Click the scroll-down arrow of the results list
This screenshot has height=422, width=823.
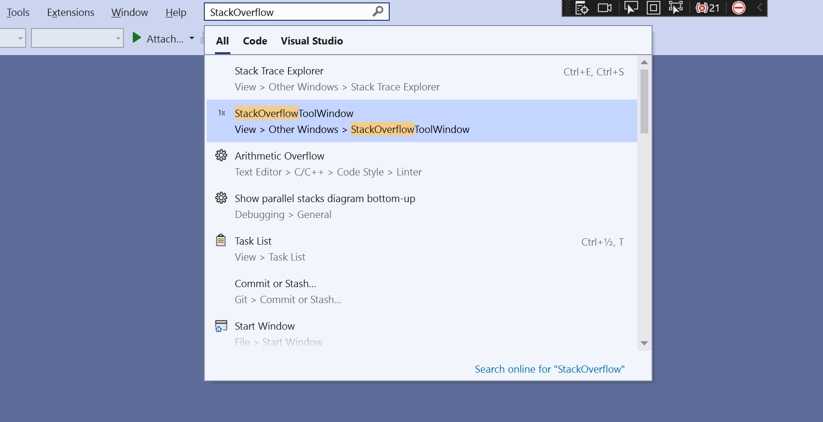[x=644, y=343]
